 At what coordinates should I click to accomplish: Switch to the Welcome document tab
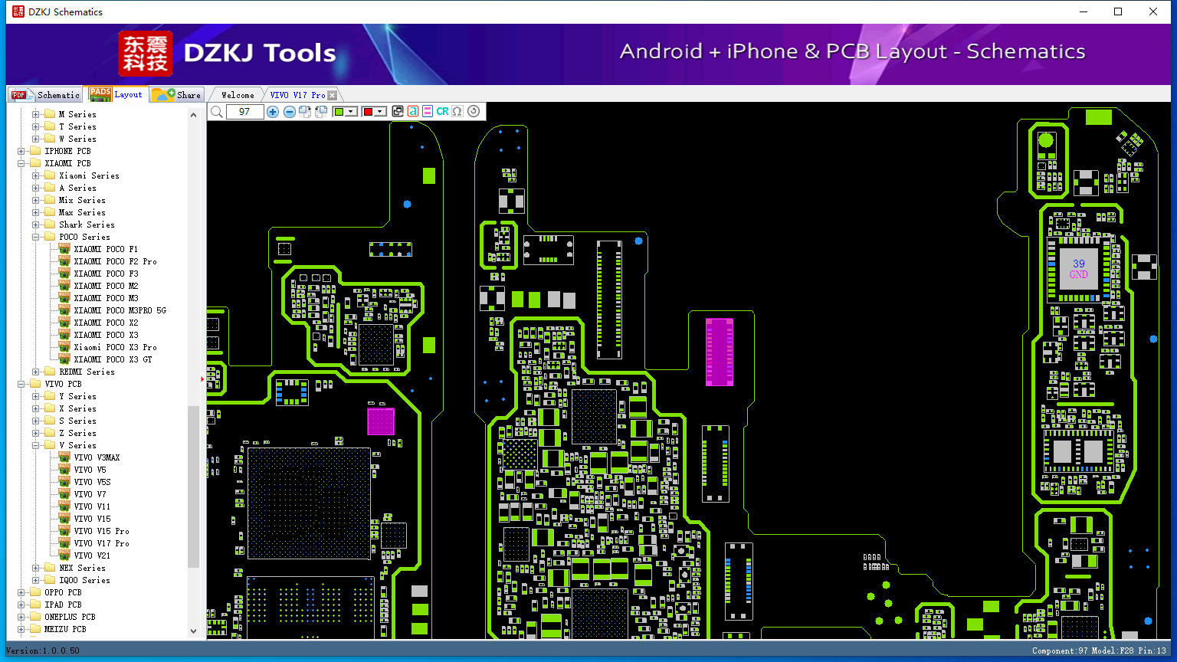pyautogui.click(x=238, y=95)
